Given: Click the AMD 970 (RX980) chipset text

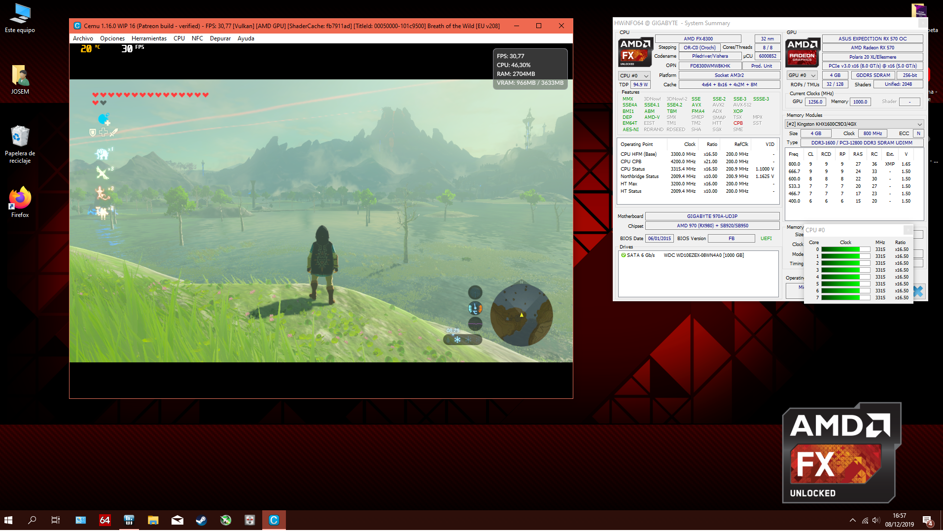Looking at the screenshot, I should (x=712, y=226).
